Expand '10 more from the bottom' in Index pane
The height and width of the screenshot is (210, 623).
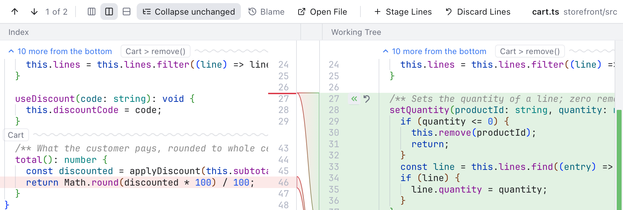[60, 51]
